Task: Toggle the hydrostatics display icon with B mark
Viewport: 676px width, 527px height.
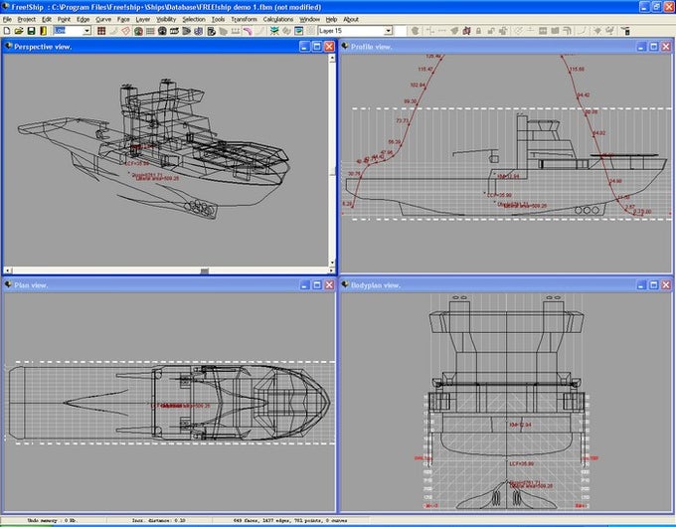Action: pyautogui.click(x=211, y=31)
